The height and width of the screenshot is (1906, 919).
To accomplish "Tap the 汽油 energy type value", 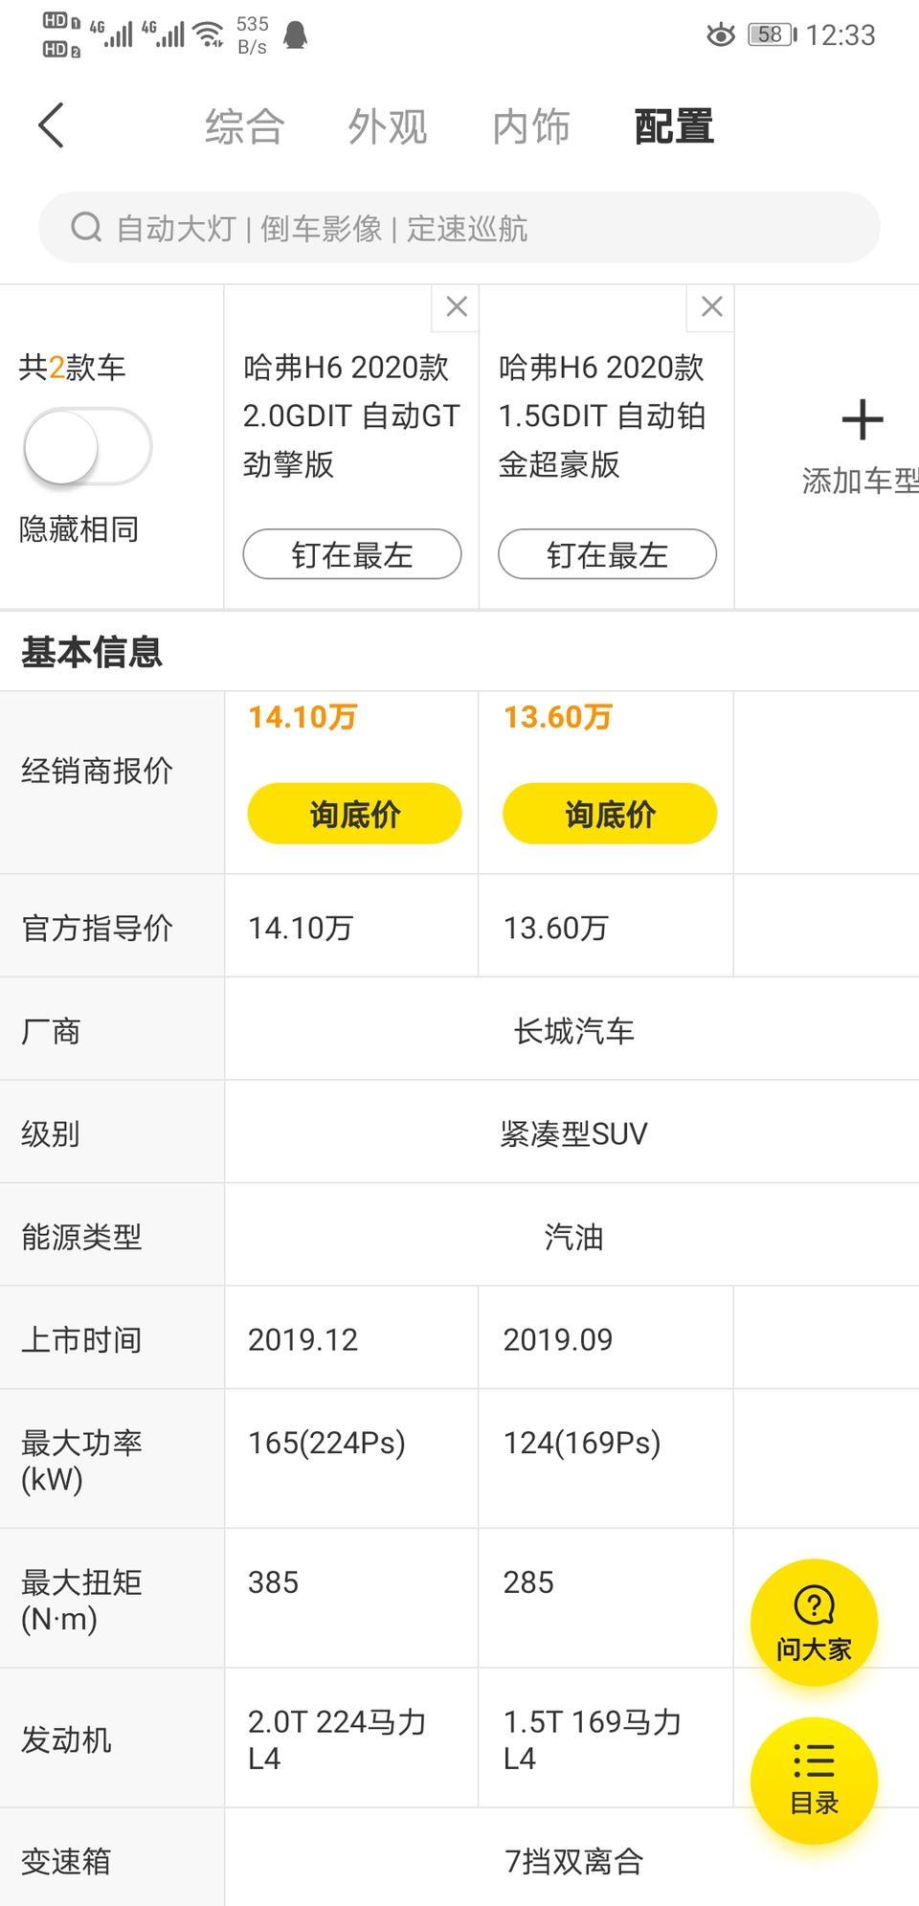I will [x=573, y=1237].
